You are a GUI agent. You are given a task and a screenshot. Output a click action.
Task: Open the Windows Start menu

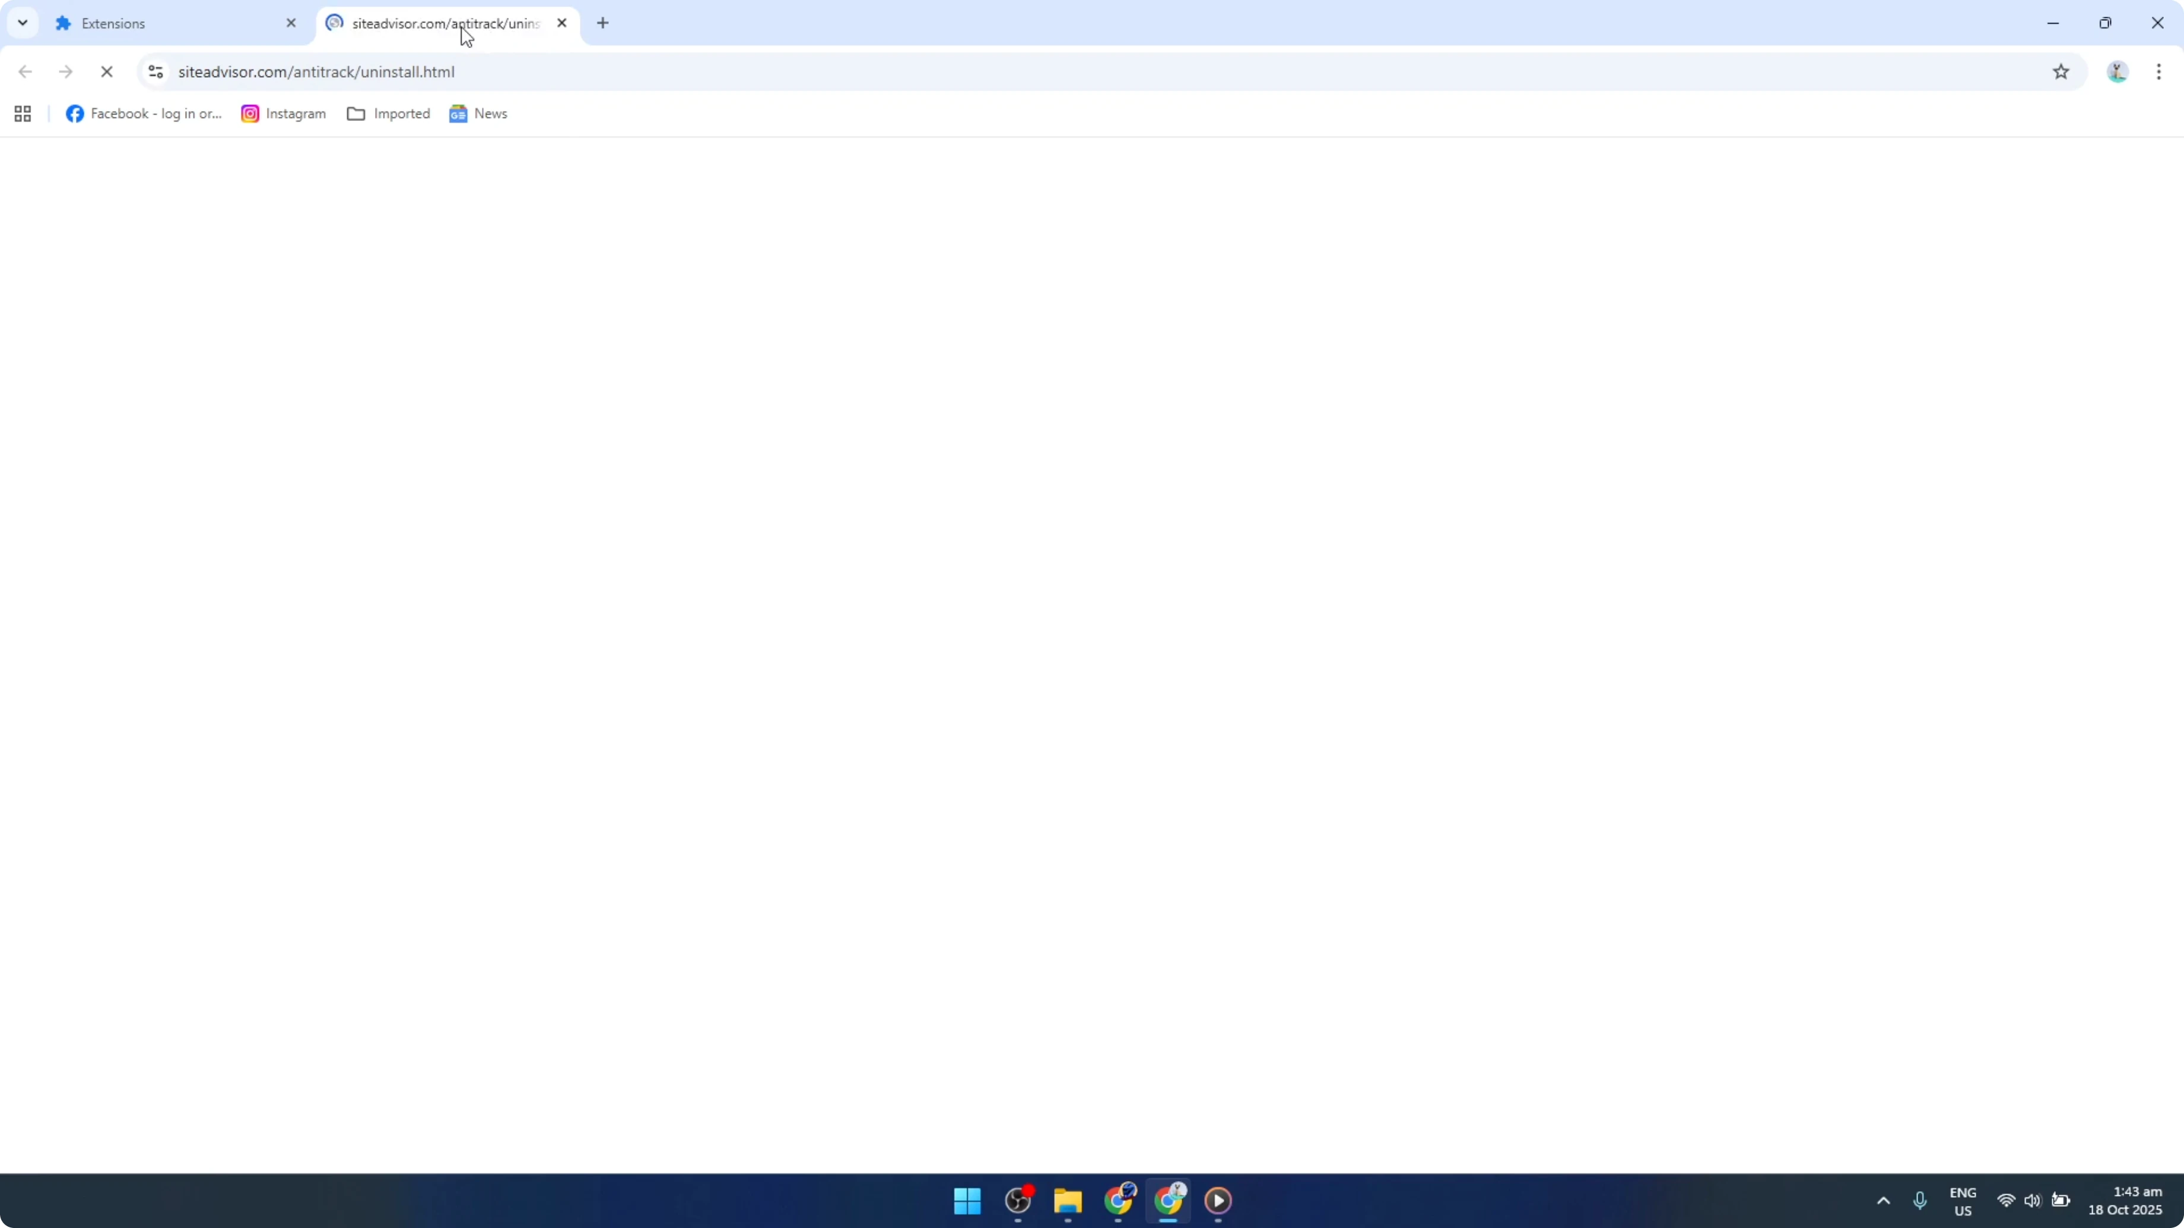tap(967, 1201)
